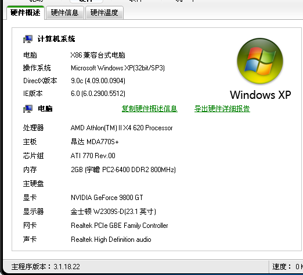Click the 网卡 label
The width and height of the screenshot is (303, 275).
pyautogui.click(x=30, y=226)
